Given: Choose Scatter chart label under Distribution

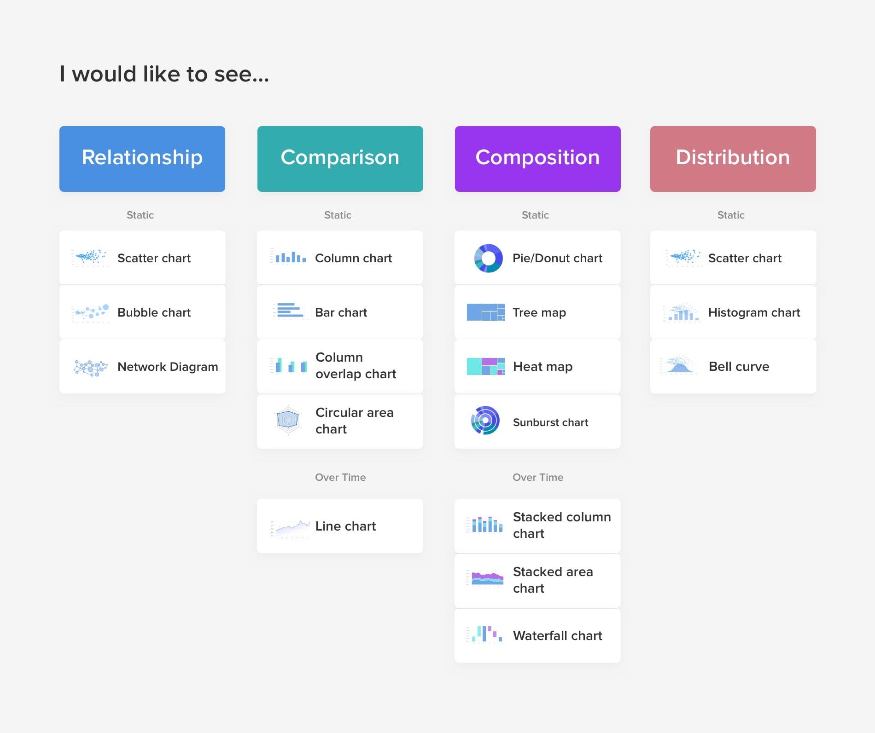Looking at the screenshot, I should tap(745, 258).
